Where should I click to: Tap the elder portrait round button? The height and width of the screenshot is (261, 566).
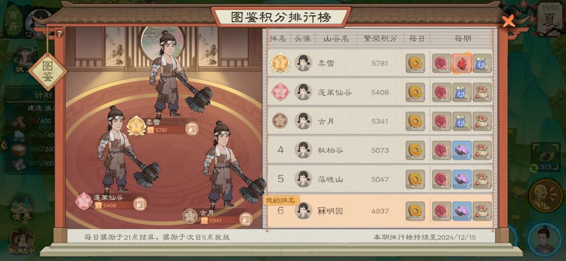pyautogui.click(x=545, y=195)
